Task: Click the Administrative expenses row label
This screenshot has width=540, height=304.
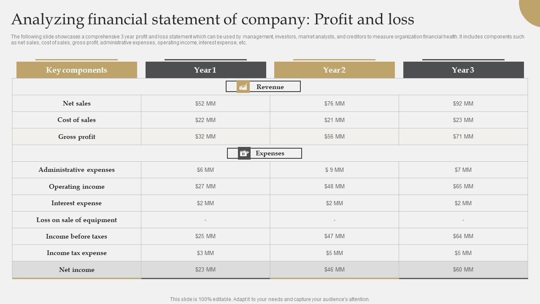Action: coord(77,170)
